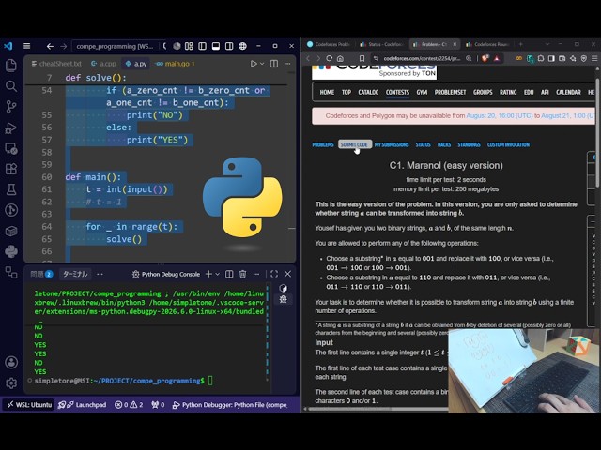Create a new terminal with the plus
Image resolution: width=601 pixels, height=450 pixels.
208,274
